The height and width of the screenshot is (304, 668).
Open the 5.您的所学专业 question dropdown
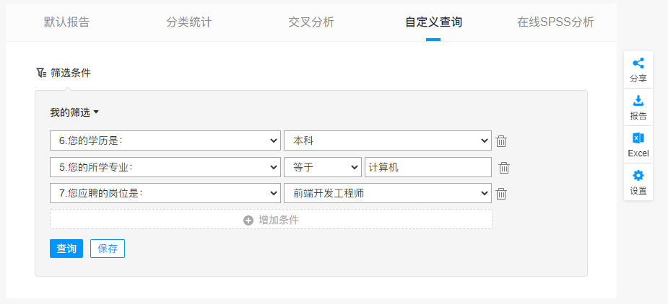point(165,168)
